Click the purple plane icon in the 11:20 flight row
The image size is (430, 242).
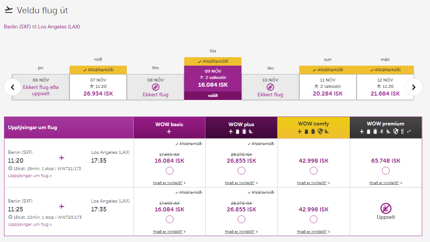click(x=62, y=158)
